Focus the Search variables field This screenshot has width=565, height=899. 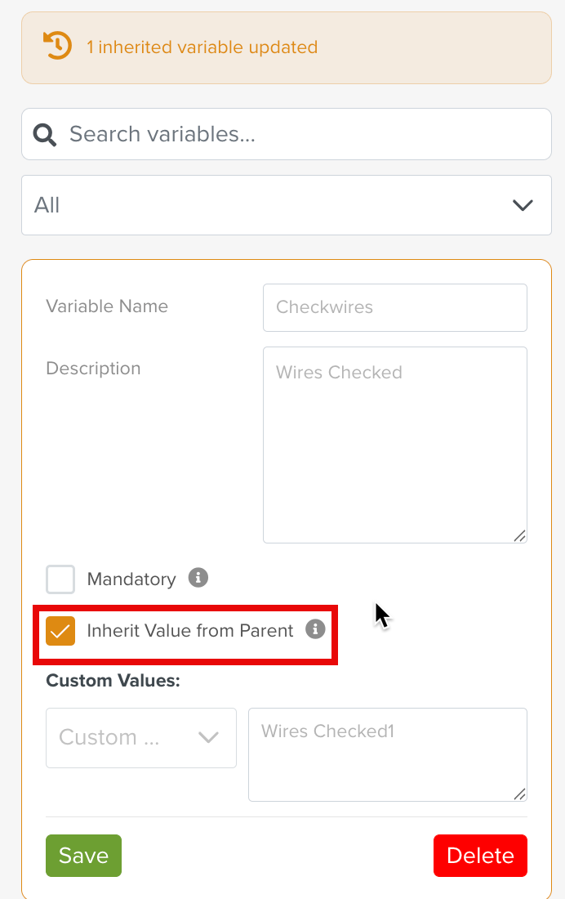coord(302,134)
